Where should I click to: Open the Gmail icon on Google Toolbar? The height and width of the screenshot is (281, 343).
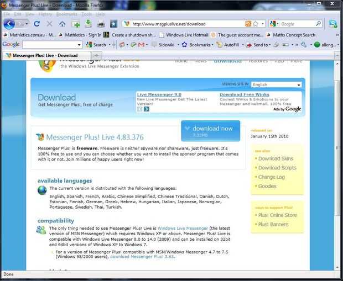point(142,45)
